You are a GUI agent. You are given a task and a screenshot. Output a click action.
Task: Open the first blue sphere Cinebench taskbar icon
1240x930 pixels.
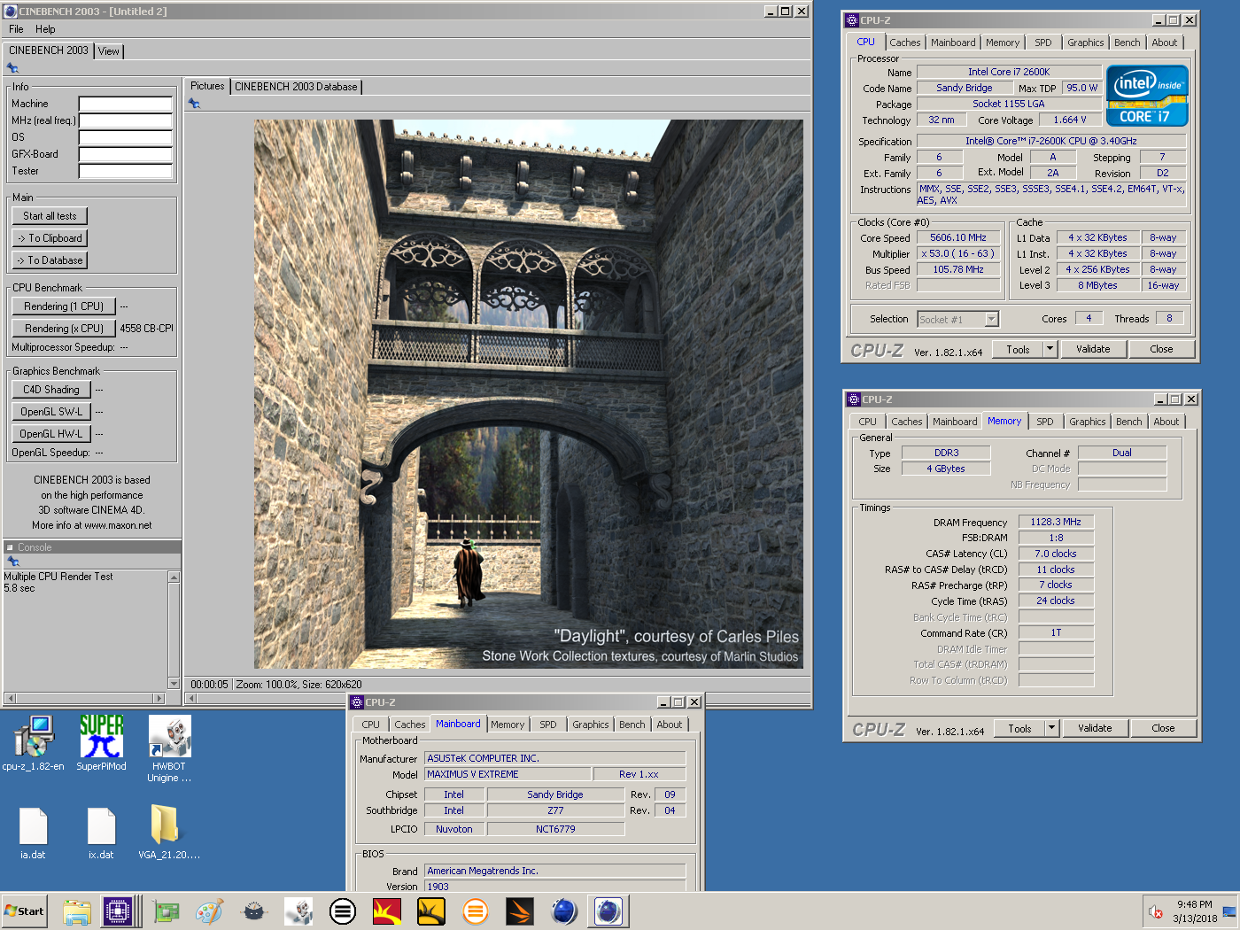point(564,911)
